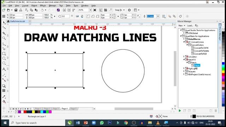Open Options using the gear icon

pyautogui.click(x=129, y=10)
